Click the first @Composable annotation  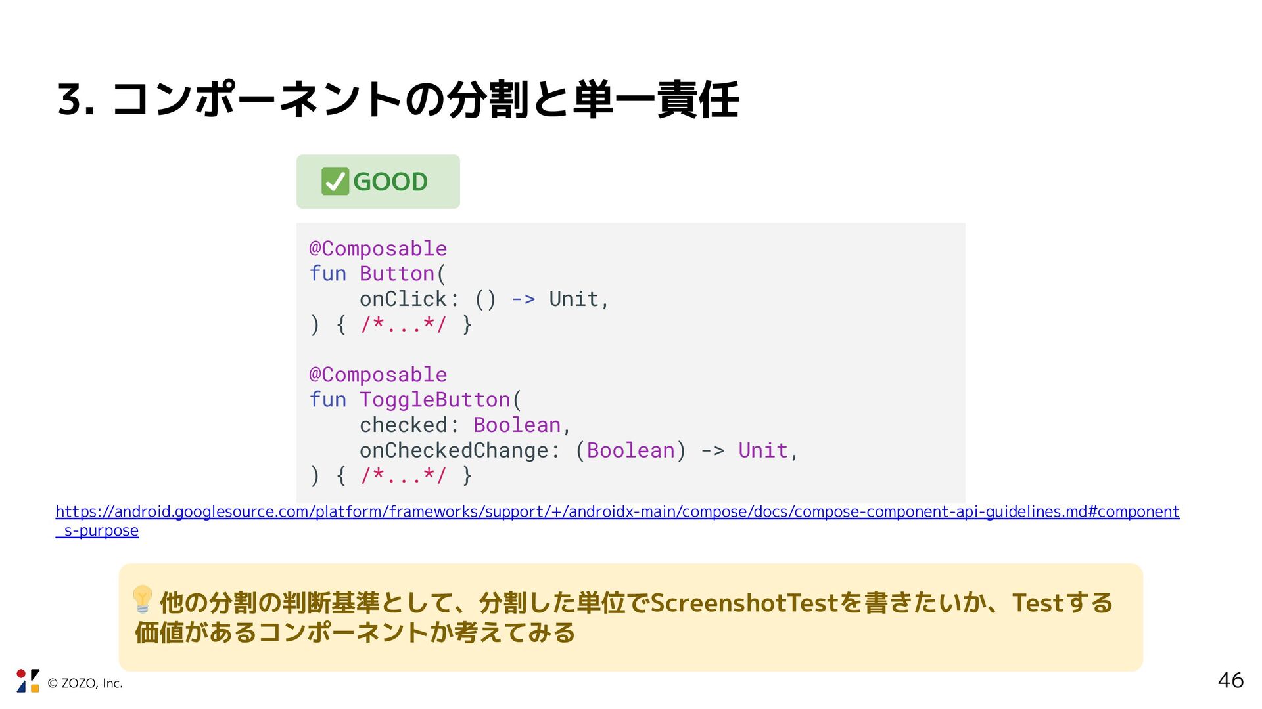(378, 249)
